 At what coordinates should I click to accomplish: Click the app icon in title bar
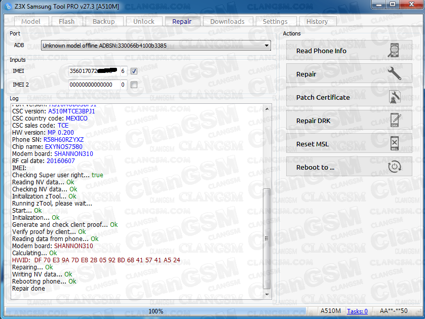9,6
